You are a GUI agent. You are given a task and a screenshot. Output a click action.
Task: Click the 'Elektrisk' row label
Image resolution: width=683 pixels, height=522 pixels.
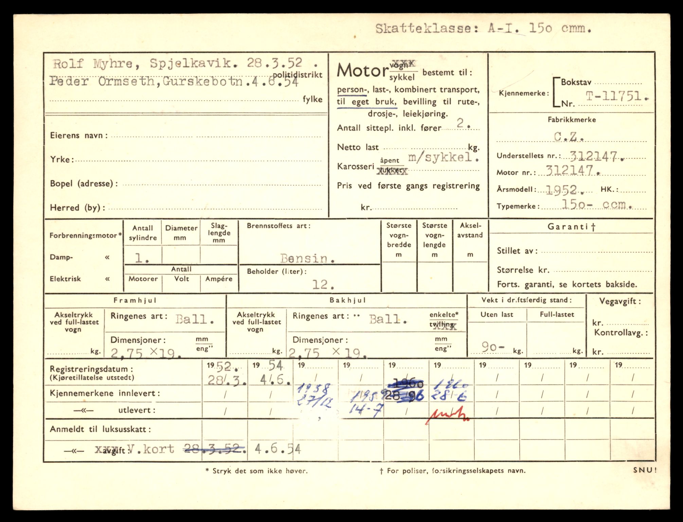coord(65,279)
